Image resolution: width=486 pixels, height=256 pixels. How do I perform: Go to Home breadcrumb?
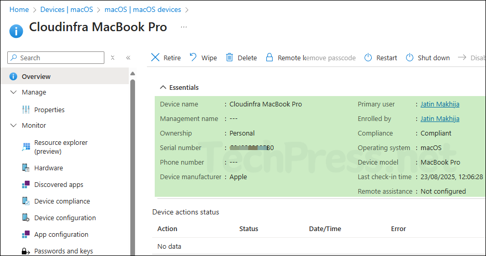click(19, 10)
